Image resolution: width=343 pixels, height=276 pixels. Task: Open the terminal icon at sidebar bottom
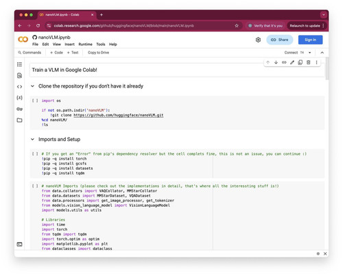(19, 244)
